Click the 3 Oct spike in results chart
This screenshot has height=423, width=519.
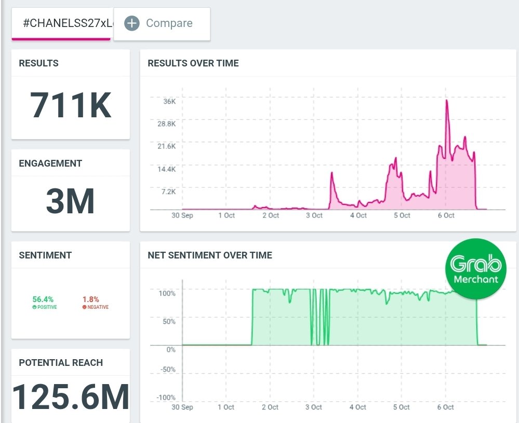coord(331,173)
